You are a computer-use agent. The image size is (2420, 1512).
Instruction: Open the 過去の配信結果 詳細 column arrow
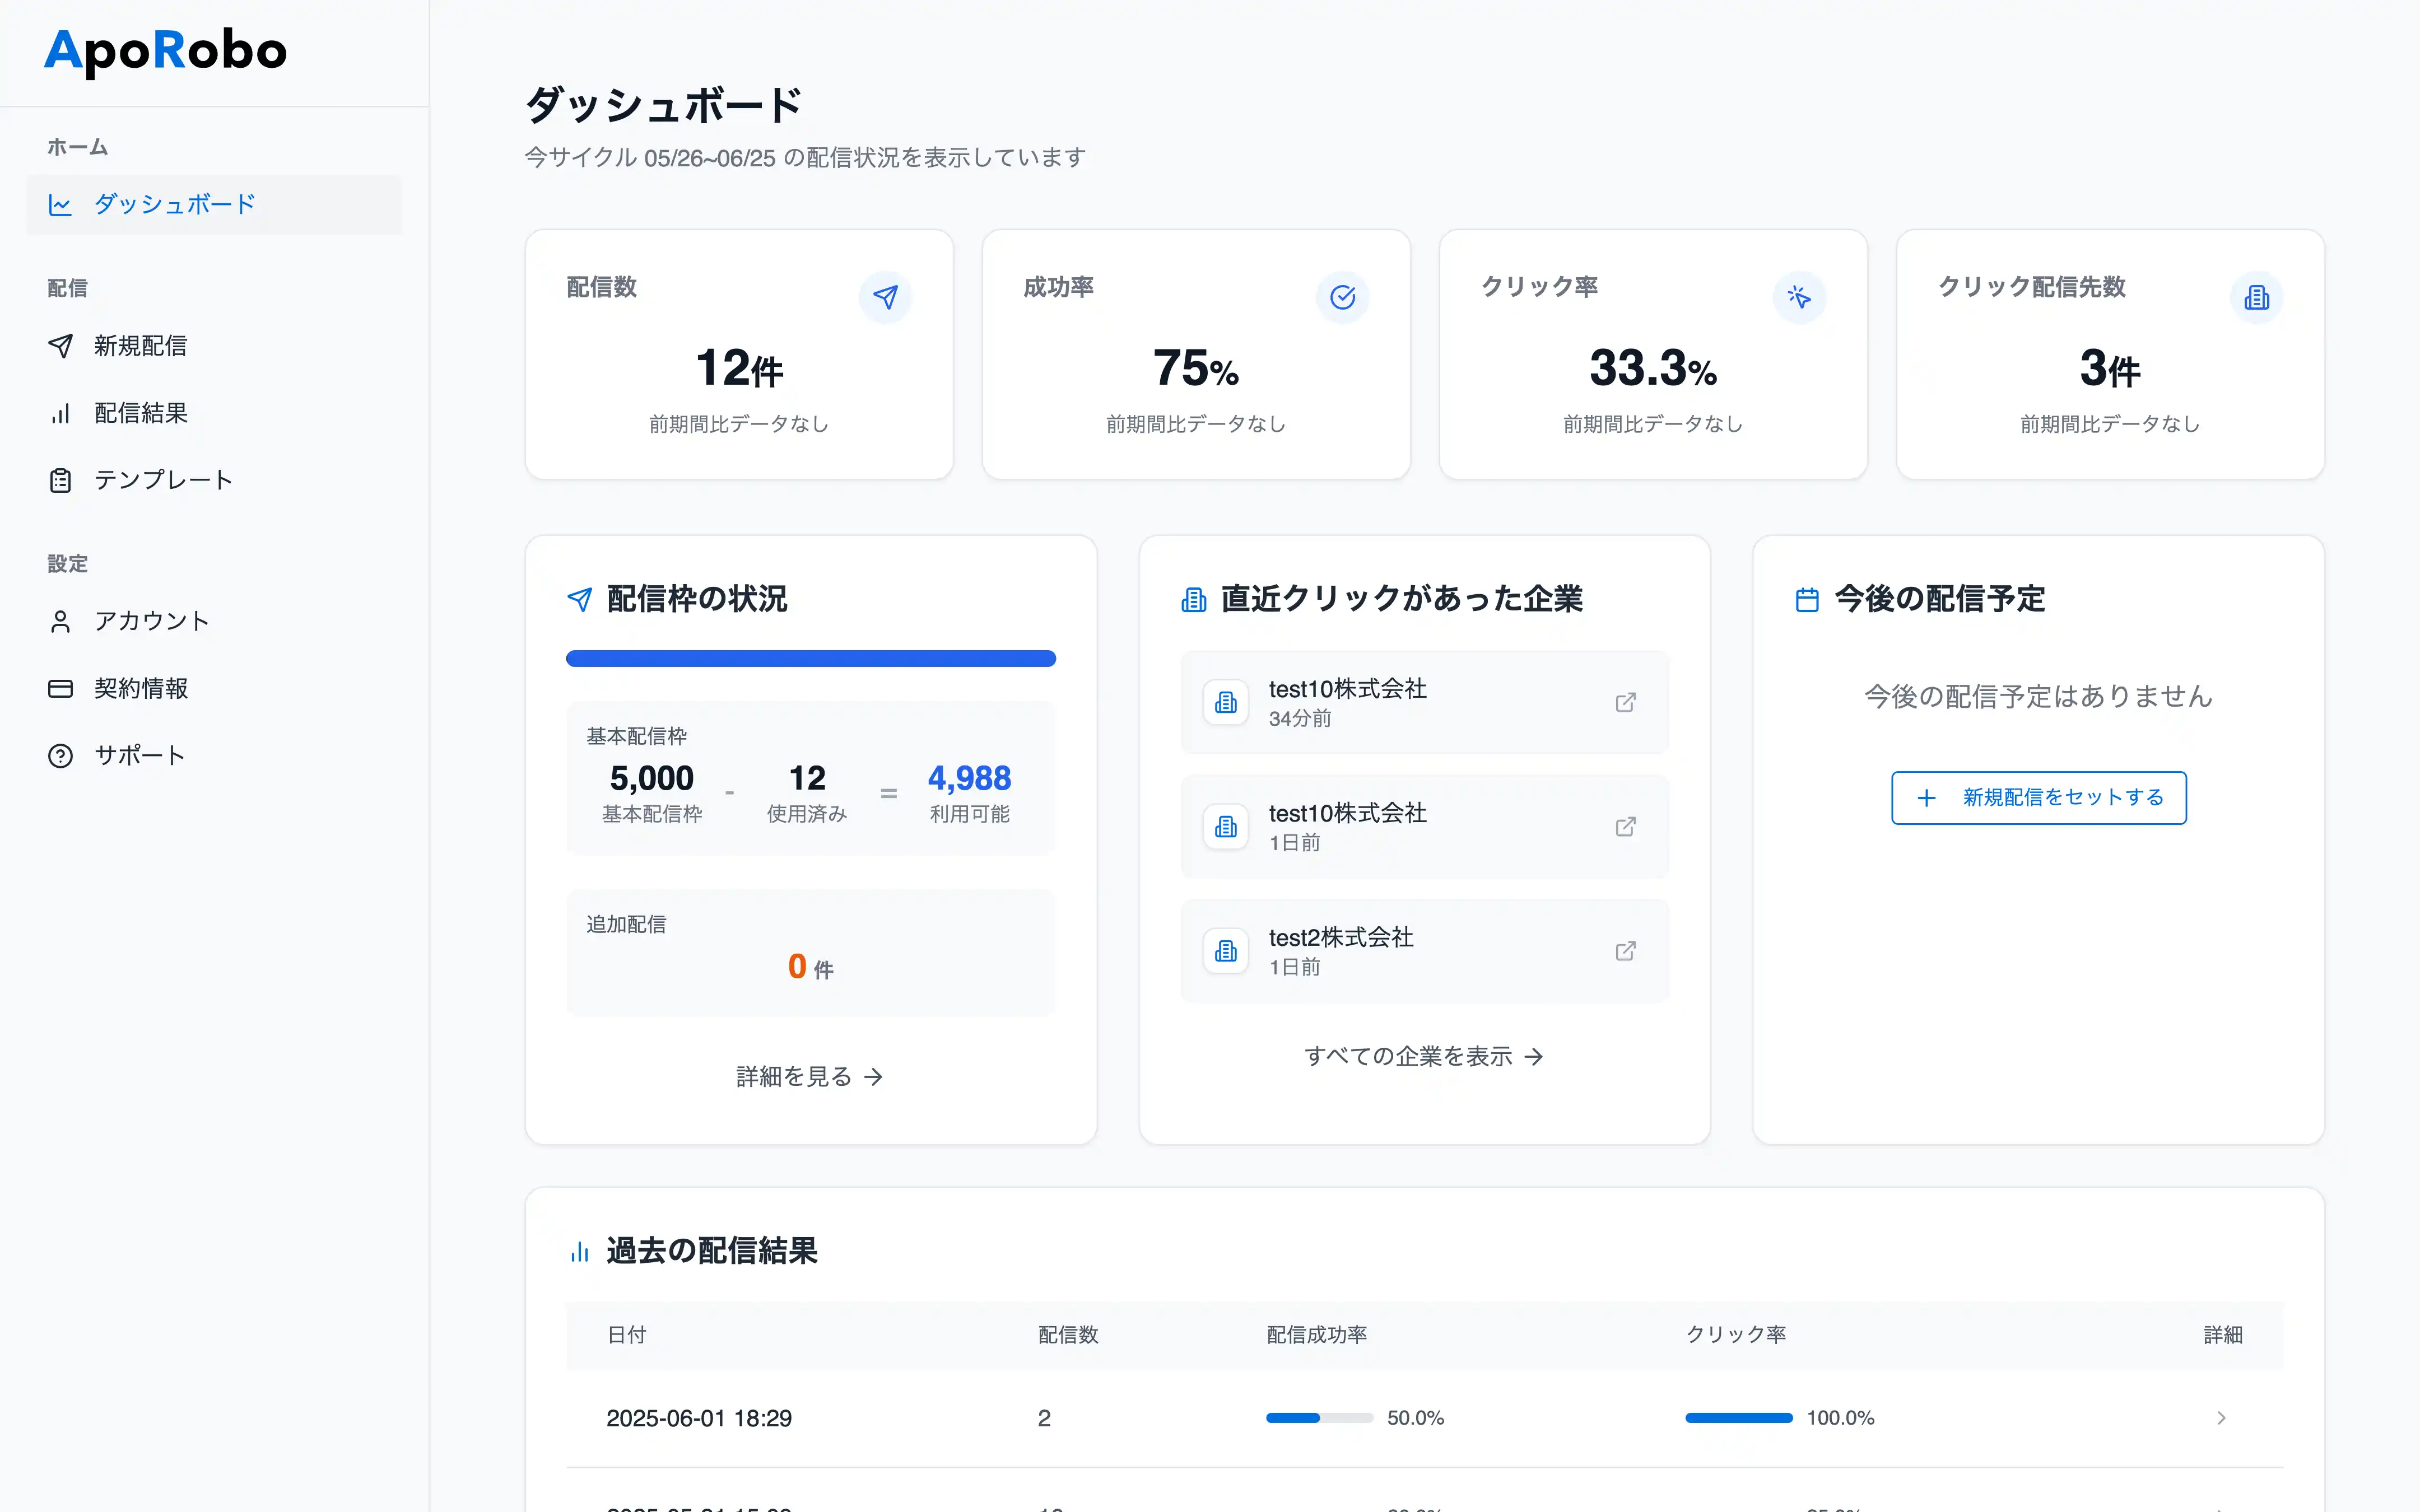(x=2224, y=1335)
